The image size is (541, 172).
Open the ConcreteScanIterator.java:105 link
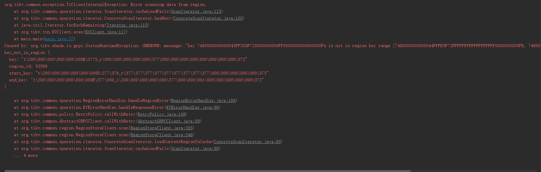(208, 18)
